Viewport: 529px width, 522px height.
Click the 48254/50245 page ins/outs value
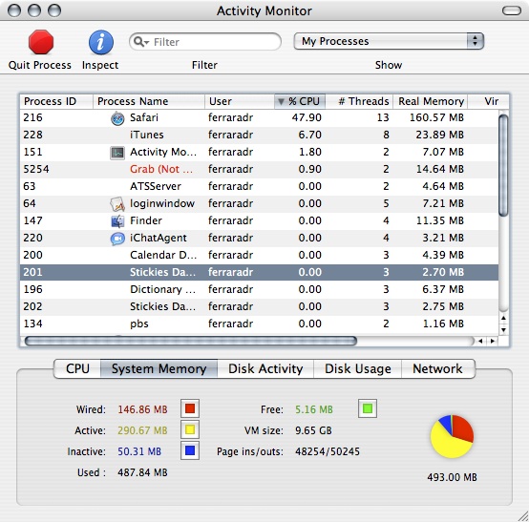point(328,451)
